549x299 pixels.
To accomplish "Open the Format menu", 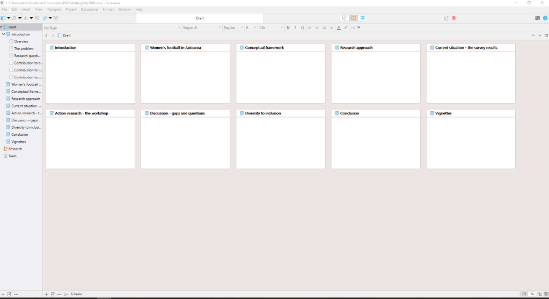I will click(108, 10).
